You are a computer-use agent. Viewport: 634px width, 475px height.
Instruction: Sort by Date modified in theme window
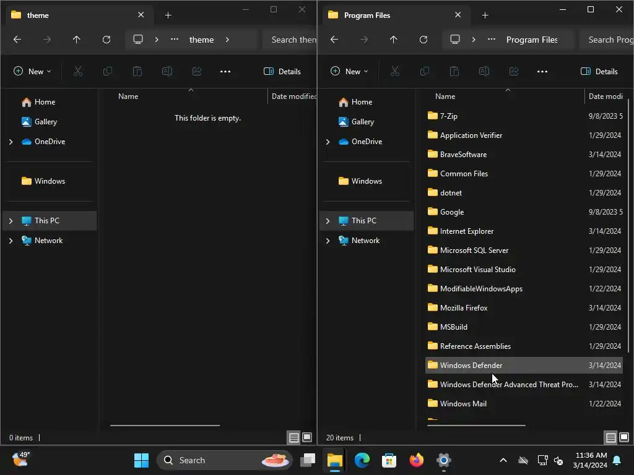tap(293, 96)
